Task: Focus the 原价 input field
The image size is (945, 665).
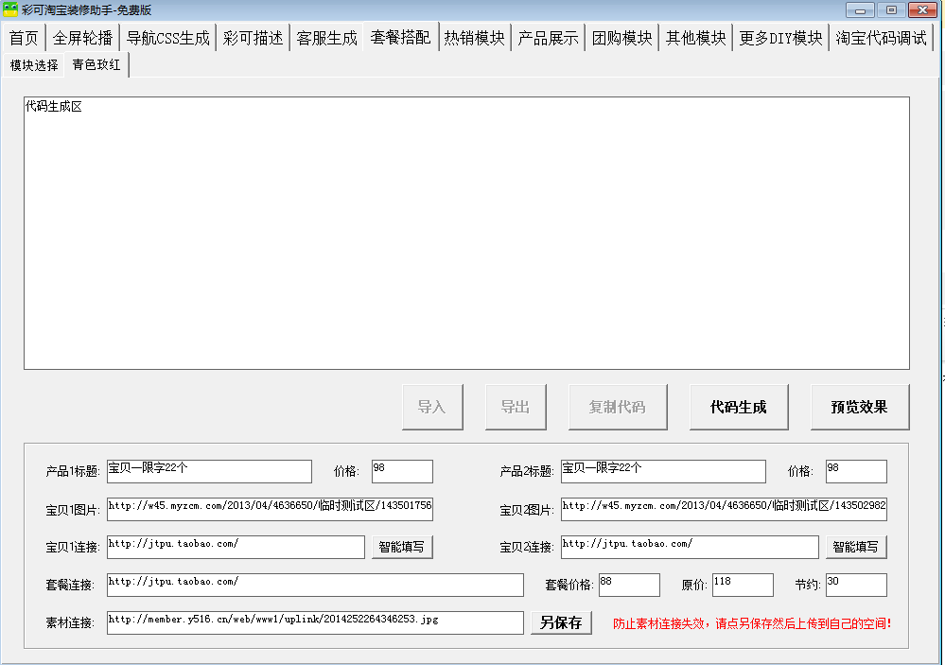Action: pos(743,585)
